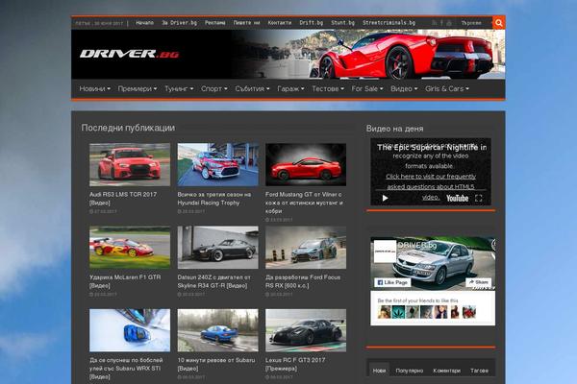Click the Facebook Like Page button
The height and width of the screenshot is (384, 577).
[x=392, y=282]
